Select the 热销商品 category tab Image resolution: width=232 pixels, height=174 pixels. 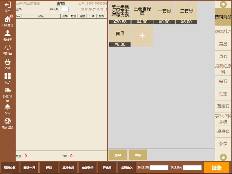(223, 17)
